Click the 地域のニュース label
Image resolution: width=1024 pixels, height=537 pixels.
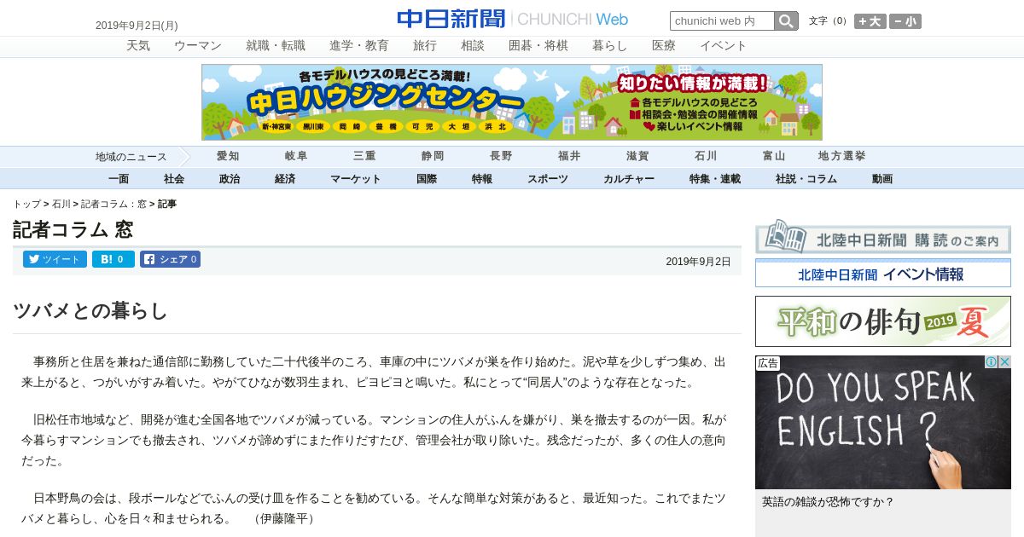click(131, 157)
